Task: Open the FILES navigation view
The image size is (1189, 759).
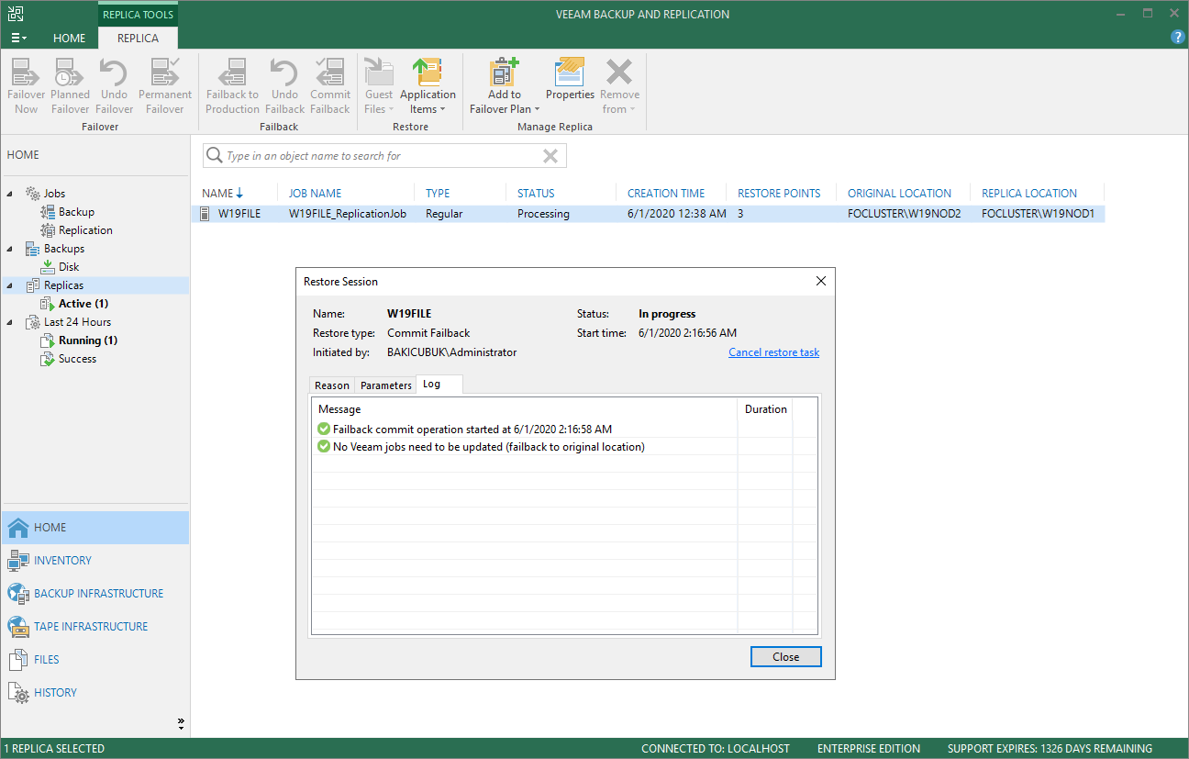Action: point(94,660)
